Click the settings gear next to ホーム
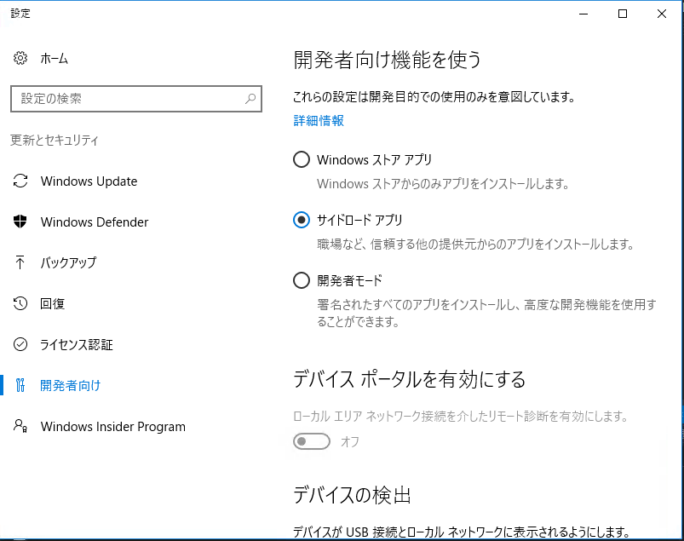 pyautogui.click(x=19, y=58)
